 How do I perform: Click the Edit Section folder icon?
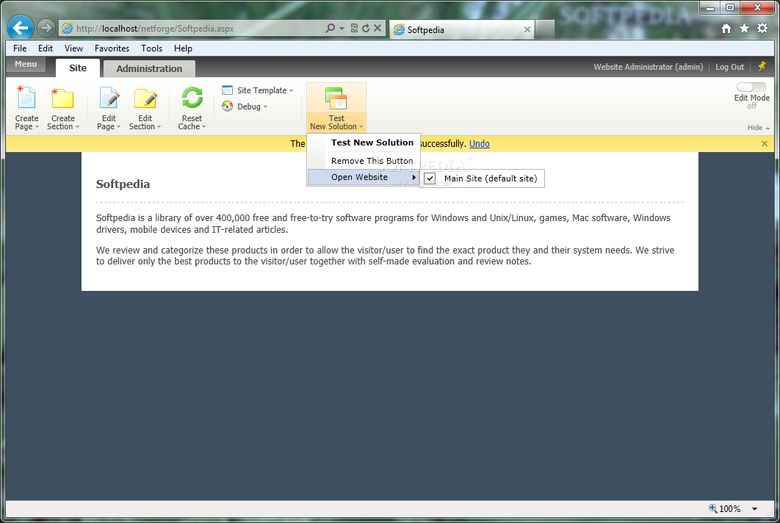click(x=145, y=98)
